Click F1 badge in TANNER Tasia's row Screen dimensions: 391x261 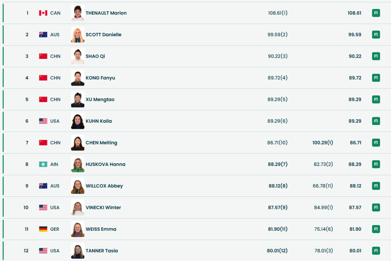(376, 251)
